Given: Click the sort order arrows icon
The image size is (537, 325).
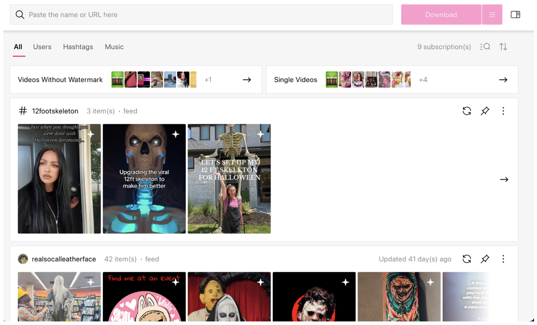Looking at the screenshot, I should [x=503, y=47].
